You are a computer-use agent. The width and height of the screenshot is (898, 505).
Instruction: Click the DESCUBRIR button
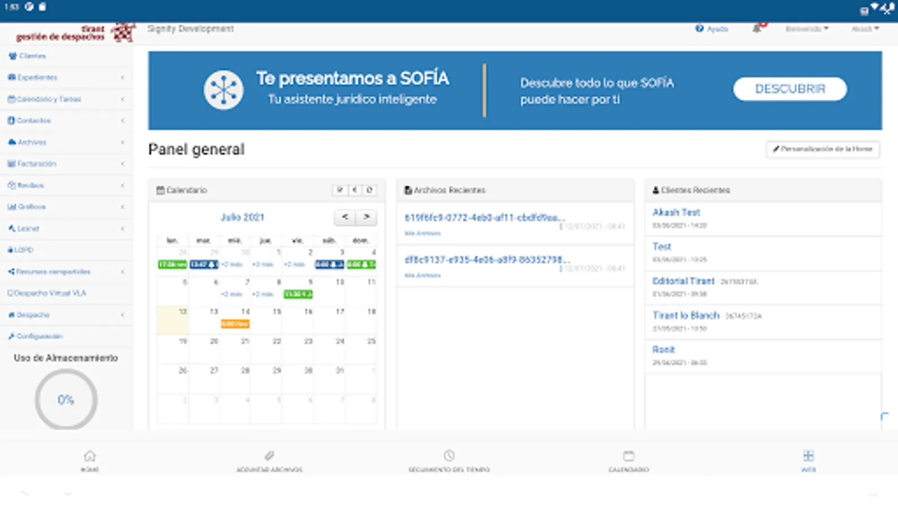[790, 89]
